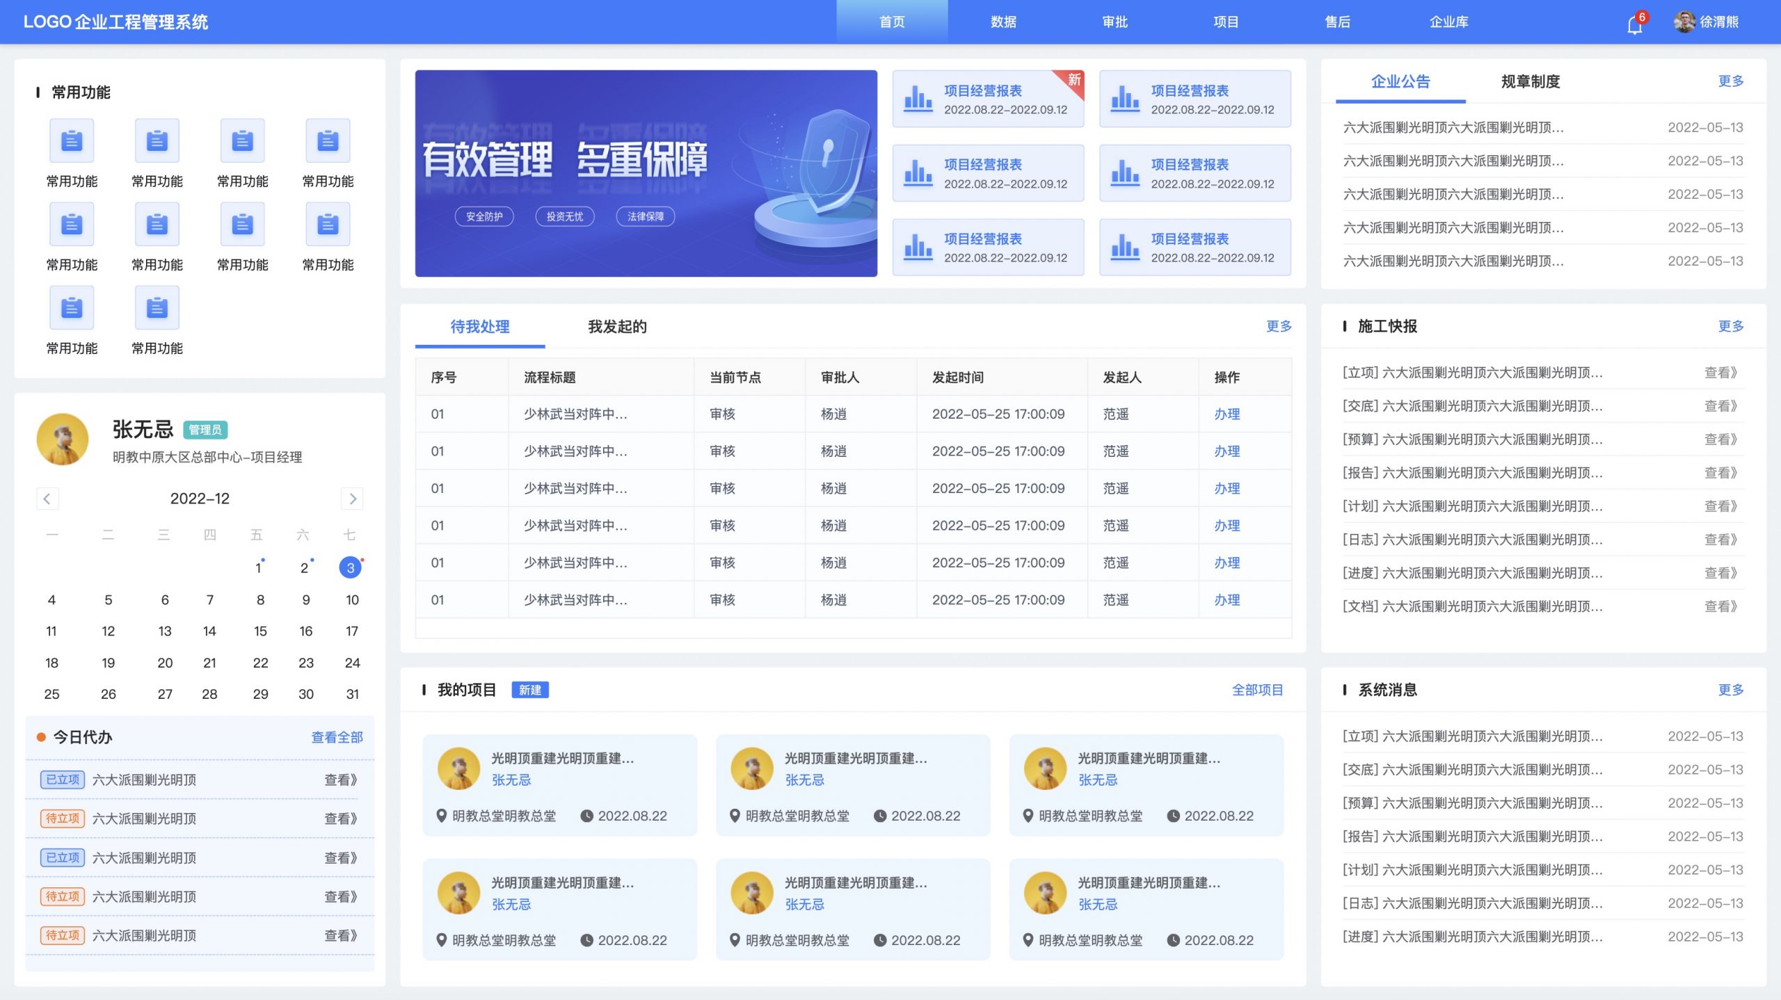Click the user avatar next to 徐渭熊

[1684, 22]
